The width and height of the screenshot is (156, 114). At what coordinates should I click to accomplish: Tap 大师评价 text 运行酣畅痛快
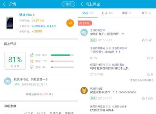pyautogui.click(x=44, y=26)
